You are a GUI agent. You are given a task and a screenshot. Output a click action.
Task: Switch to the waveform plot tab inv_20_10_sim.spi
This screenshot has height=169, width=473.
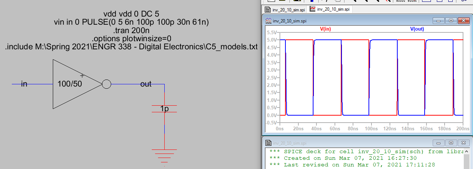point(329,9)
